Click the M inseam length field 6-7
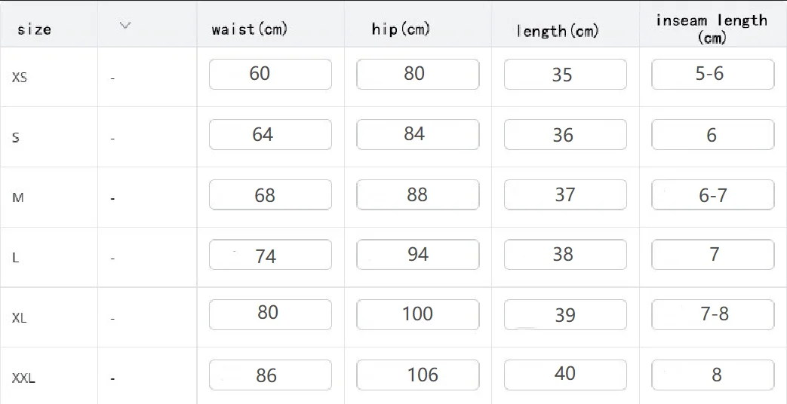 tap(712, 194)
